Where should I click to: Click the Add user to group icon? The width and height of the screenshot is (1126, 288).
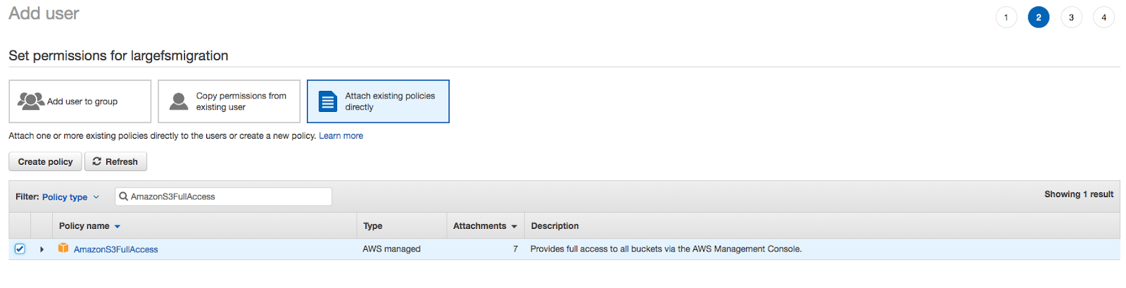pos(31,101)
